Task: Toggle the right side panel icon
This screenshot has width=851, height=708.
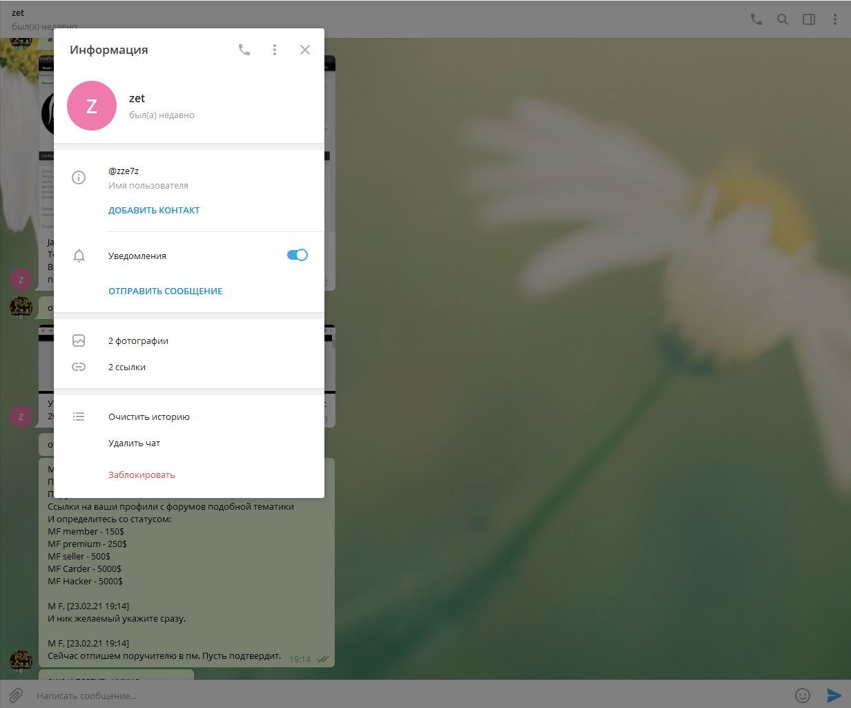Action: click(x=809, y=19)
